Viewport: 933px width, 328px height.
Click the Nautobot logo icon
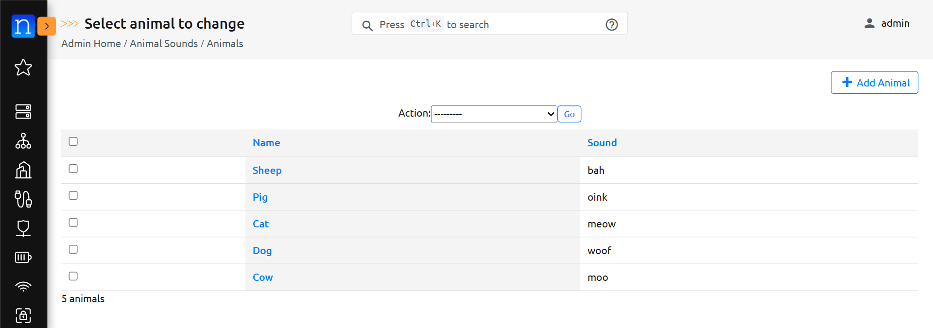(x=23, y=26)
